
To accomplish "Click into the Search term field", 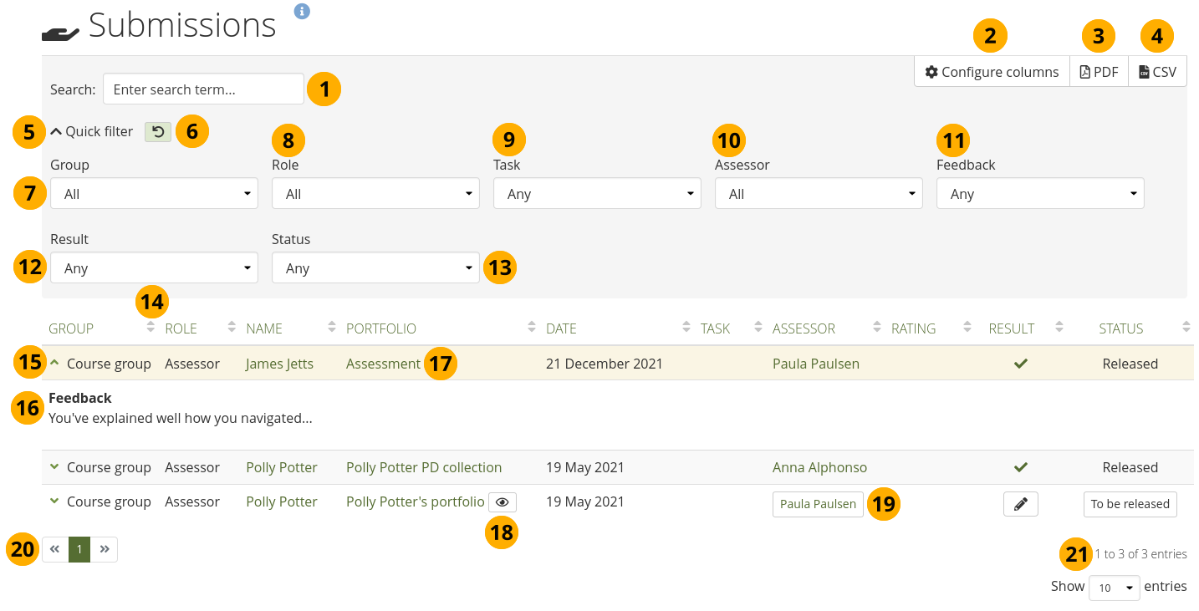I will (203, 89).
